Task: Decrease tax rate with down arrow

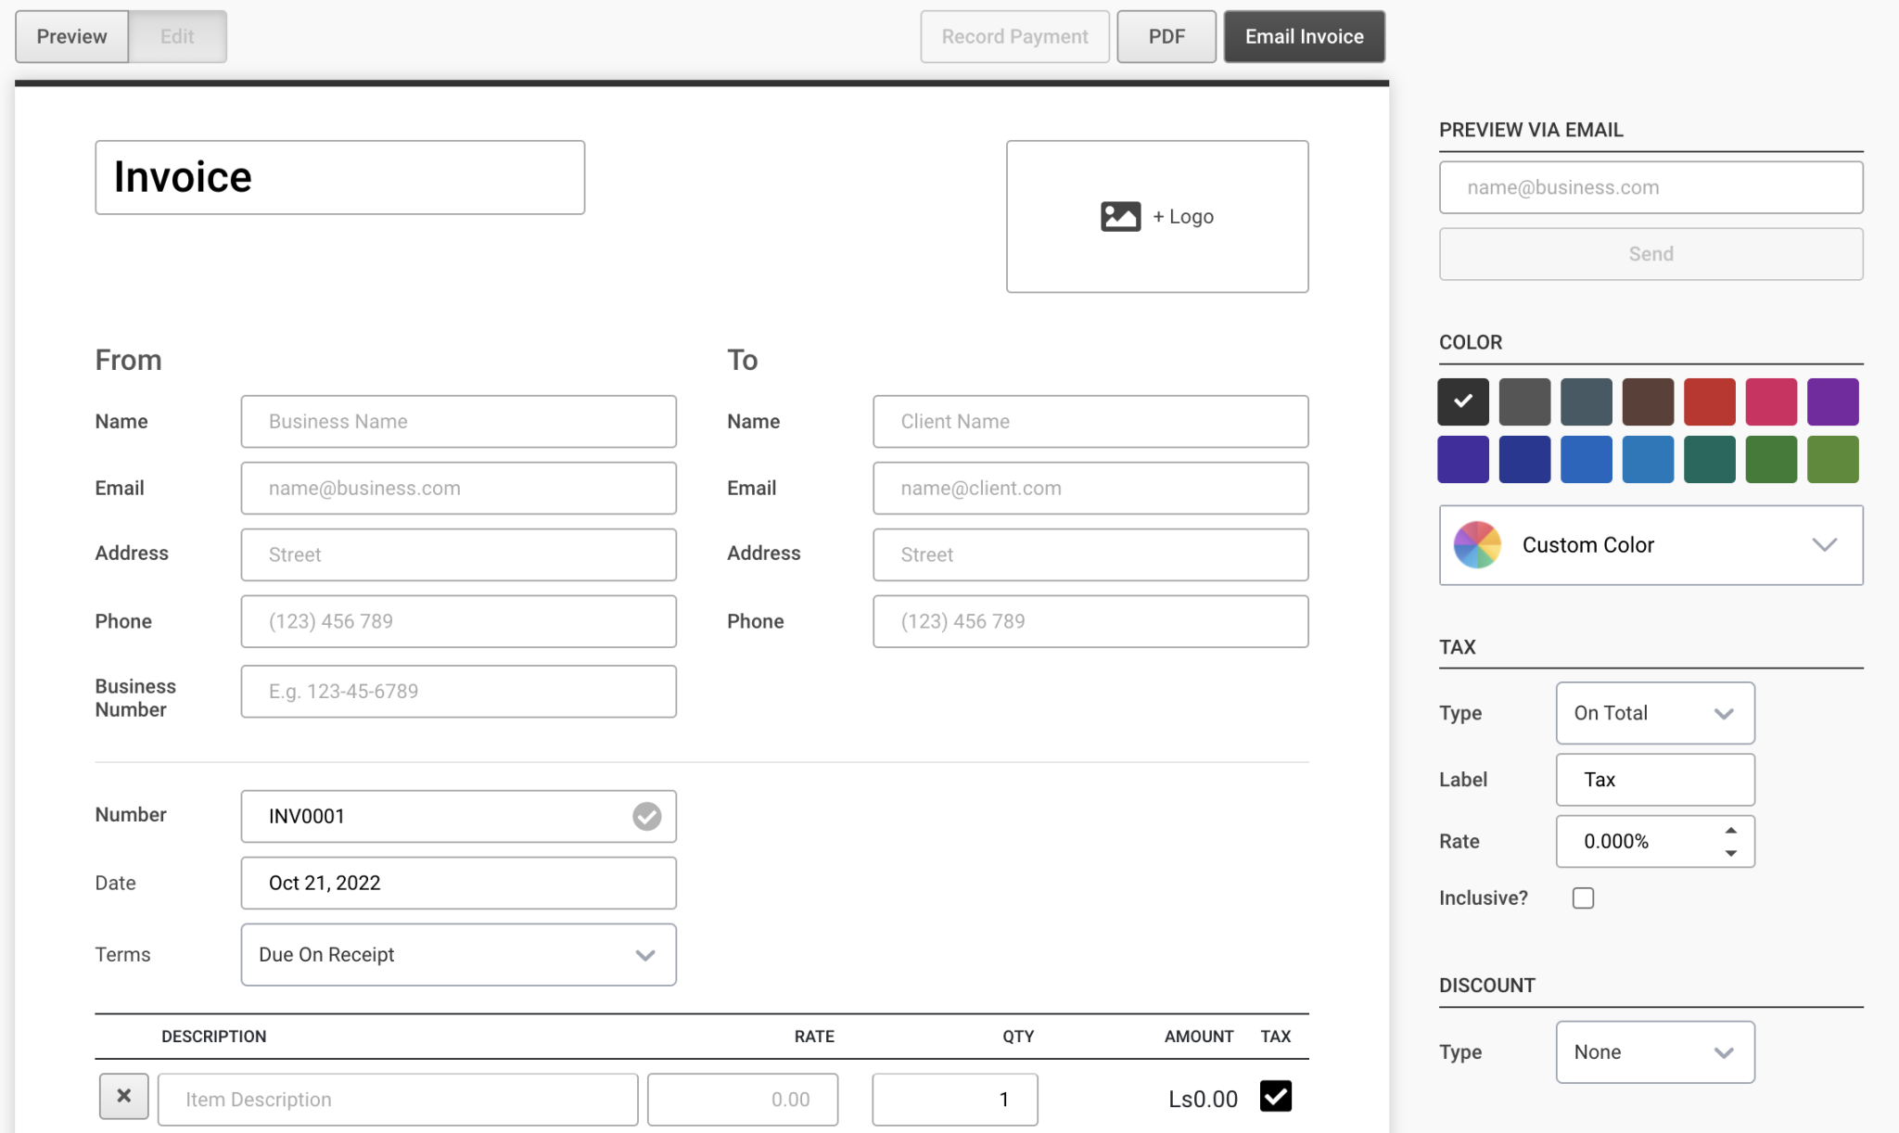Action: pos(1730,853)
